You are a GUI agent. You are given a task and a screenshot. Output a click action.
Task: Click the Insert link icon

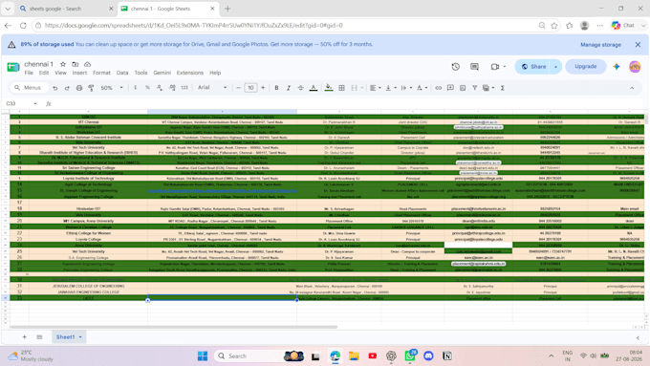[438, 88]
